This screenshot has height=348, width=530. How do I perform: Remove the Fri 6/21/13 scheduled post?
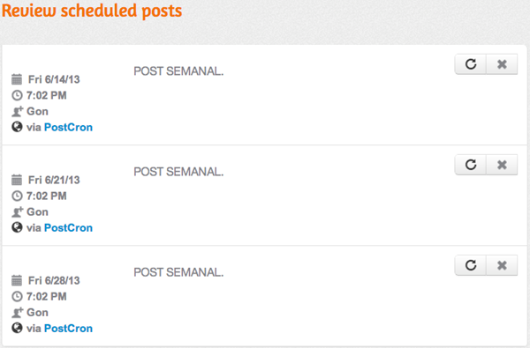[502, 165]
